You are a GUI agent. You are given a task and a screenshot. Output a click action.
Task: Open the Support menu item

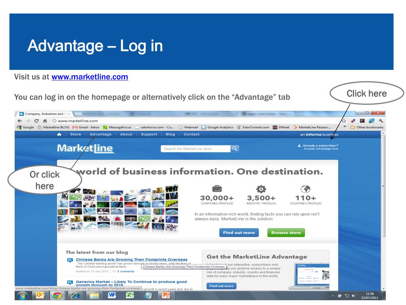coord(149,134)
